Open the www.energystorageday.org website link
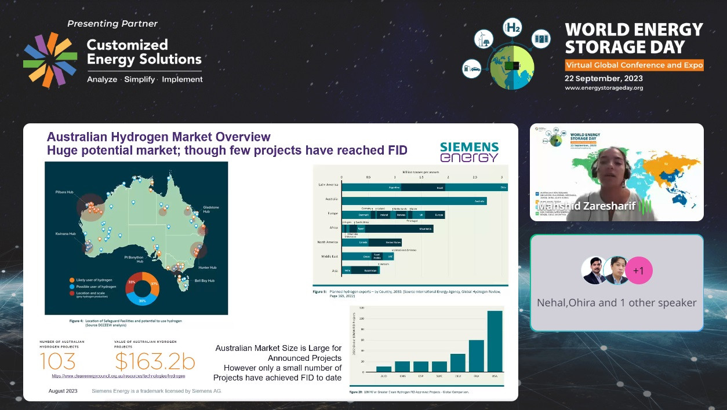This screenshot has height=410, width=727. pos(604,88)
